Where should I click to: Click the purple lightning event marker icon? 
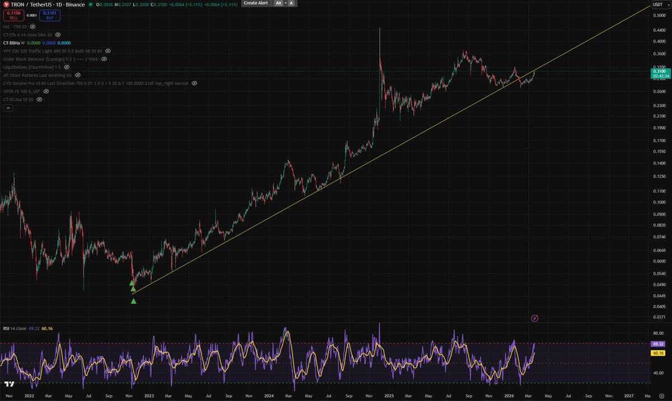pyautogui.click(x=534, y=318)
